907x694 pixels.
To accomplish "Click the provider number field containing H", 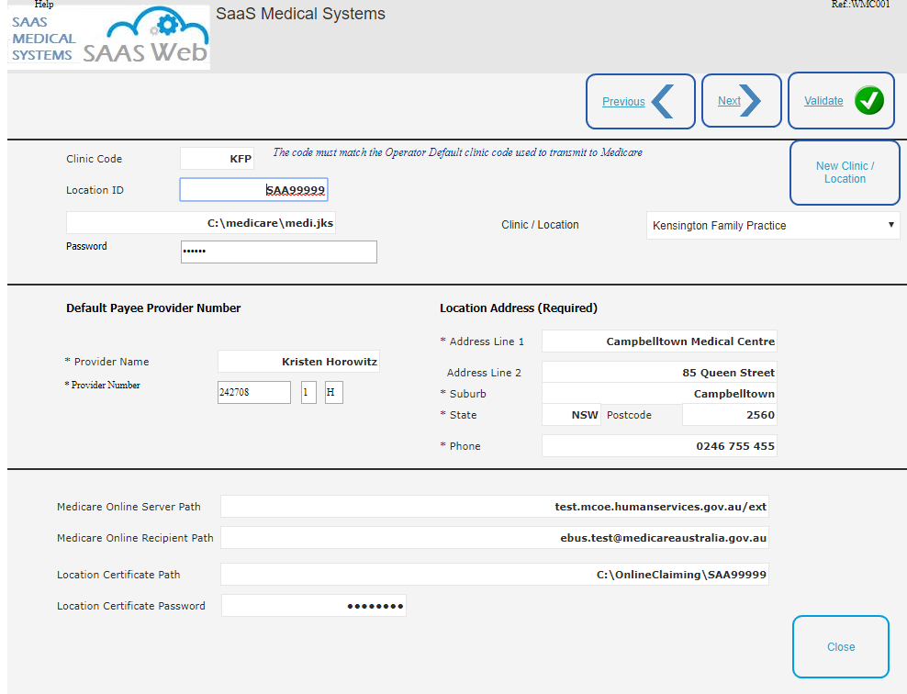I will tap(334, 392).
